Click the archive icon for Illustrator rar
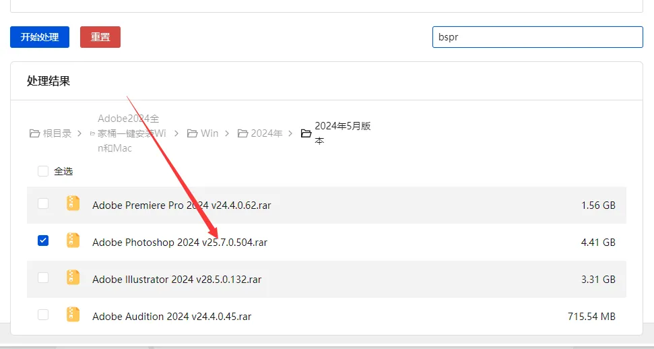The height and width of the screenshot is (349, 654). pos(73,278)
